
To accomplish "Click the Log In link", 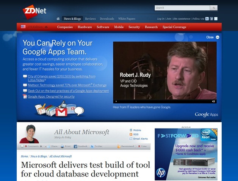I will [161, 18].
